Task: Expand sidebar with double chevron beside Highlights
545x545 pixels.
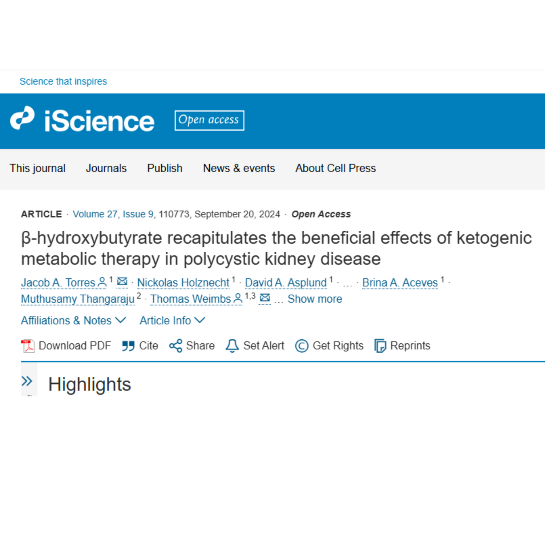Action: (x=27, y=381)
